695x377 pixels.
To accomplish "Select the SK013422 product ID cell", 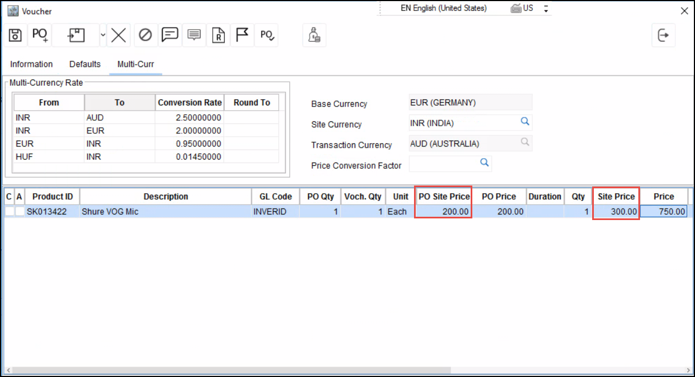I will point(52,211).
